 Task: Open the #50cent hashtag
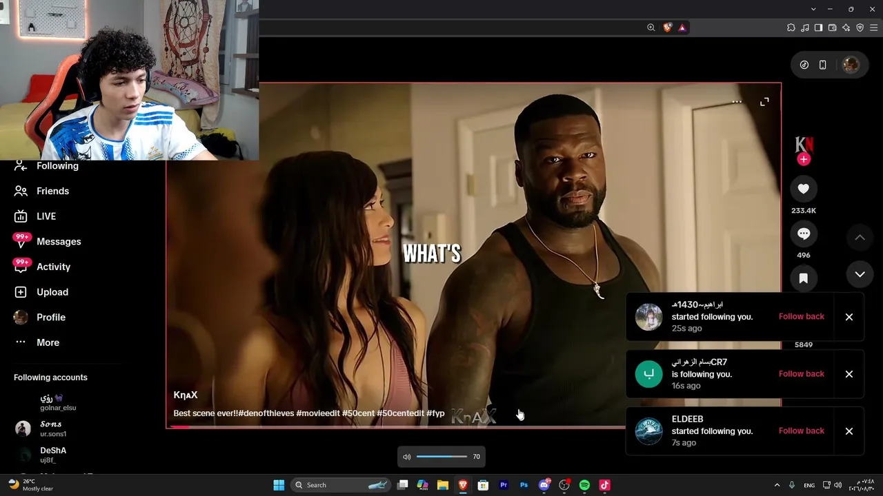coord(358,413)
